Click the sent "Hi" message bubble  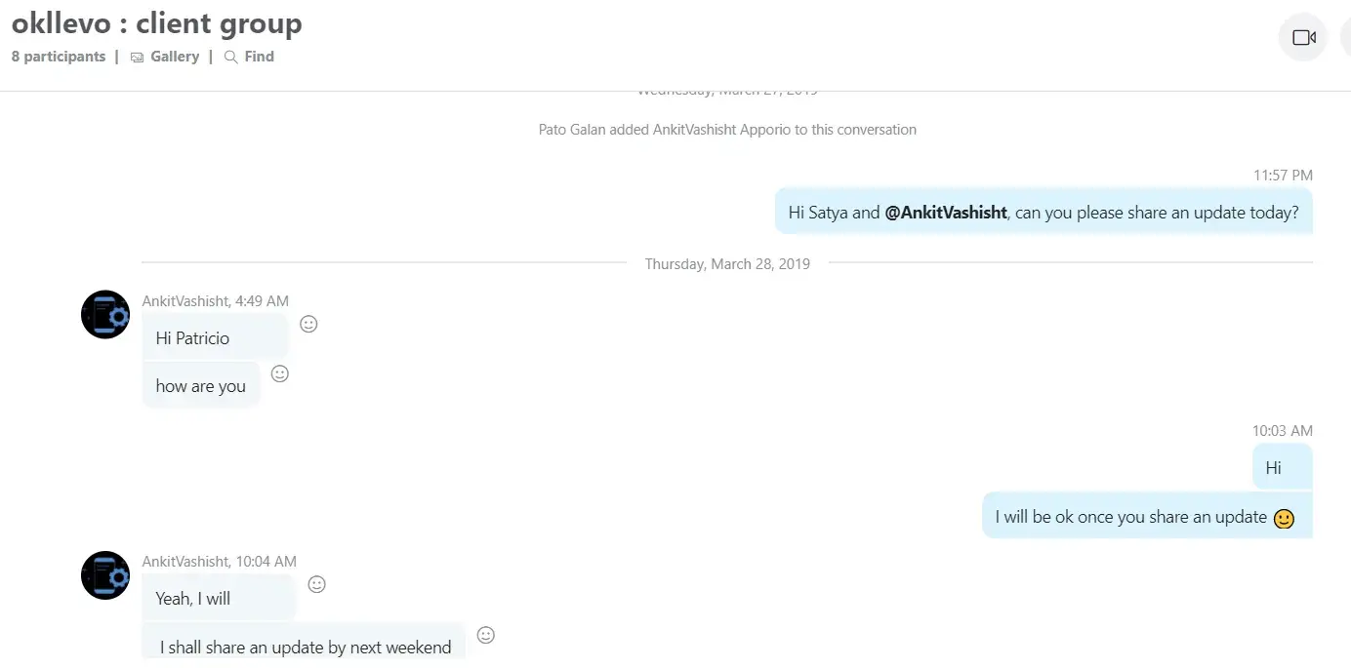click(1273, 468)
